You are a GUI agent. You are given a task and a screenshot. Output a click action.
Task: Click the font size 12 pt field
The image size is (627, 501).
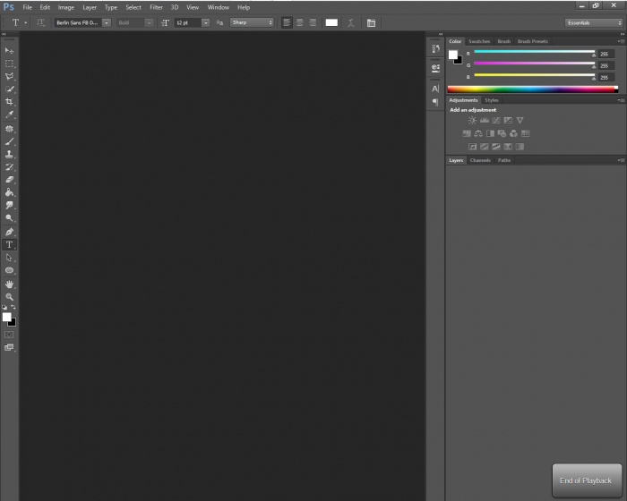point(186,22)
